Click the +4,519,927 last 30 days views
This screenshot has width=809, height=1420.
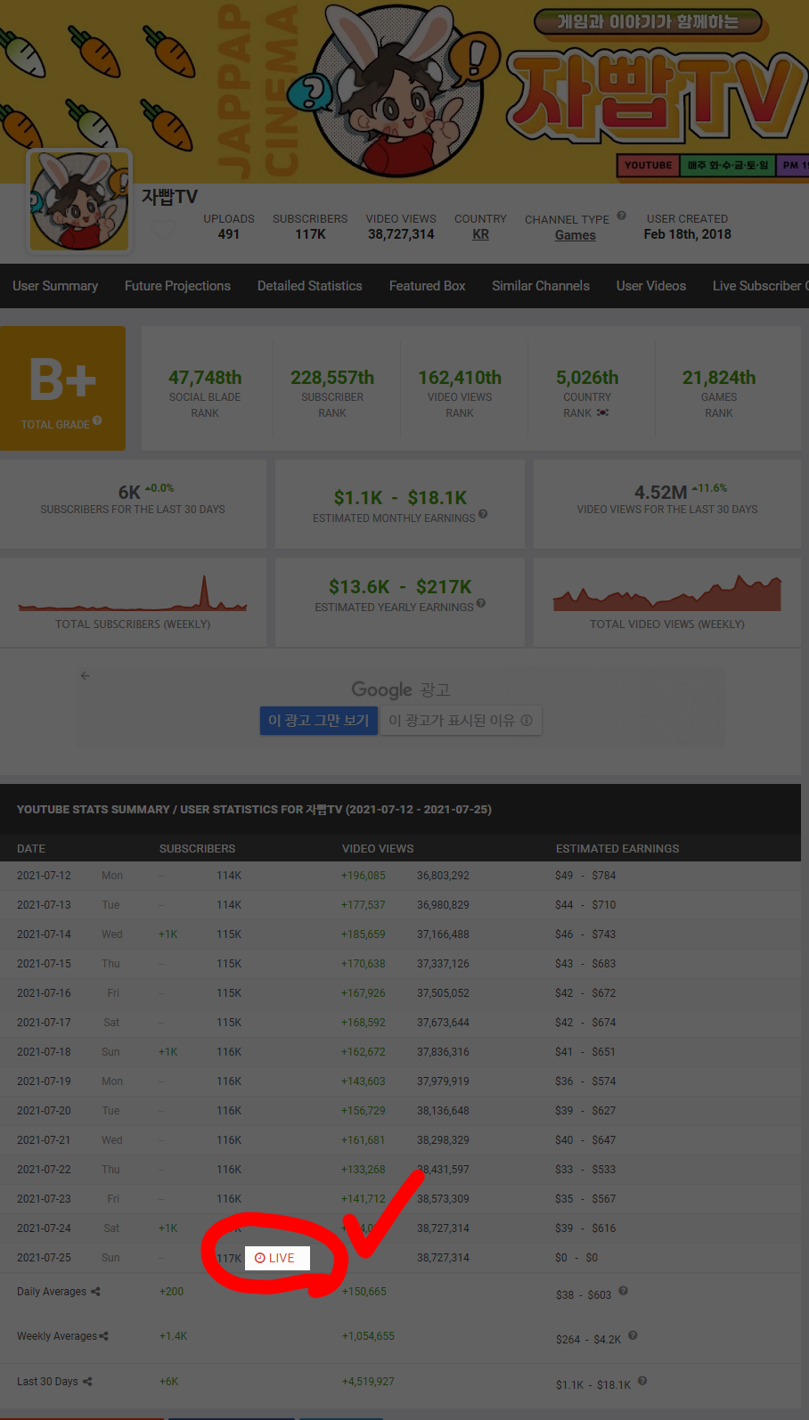368,1382
